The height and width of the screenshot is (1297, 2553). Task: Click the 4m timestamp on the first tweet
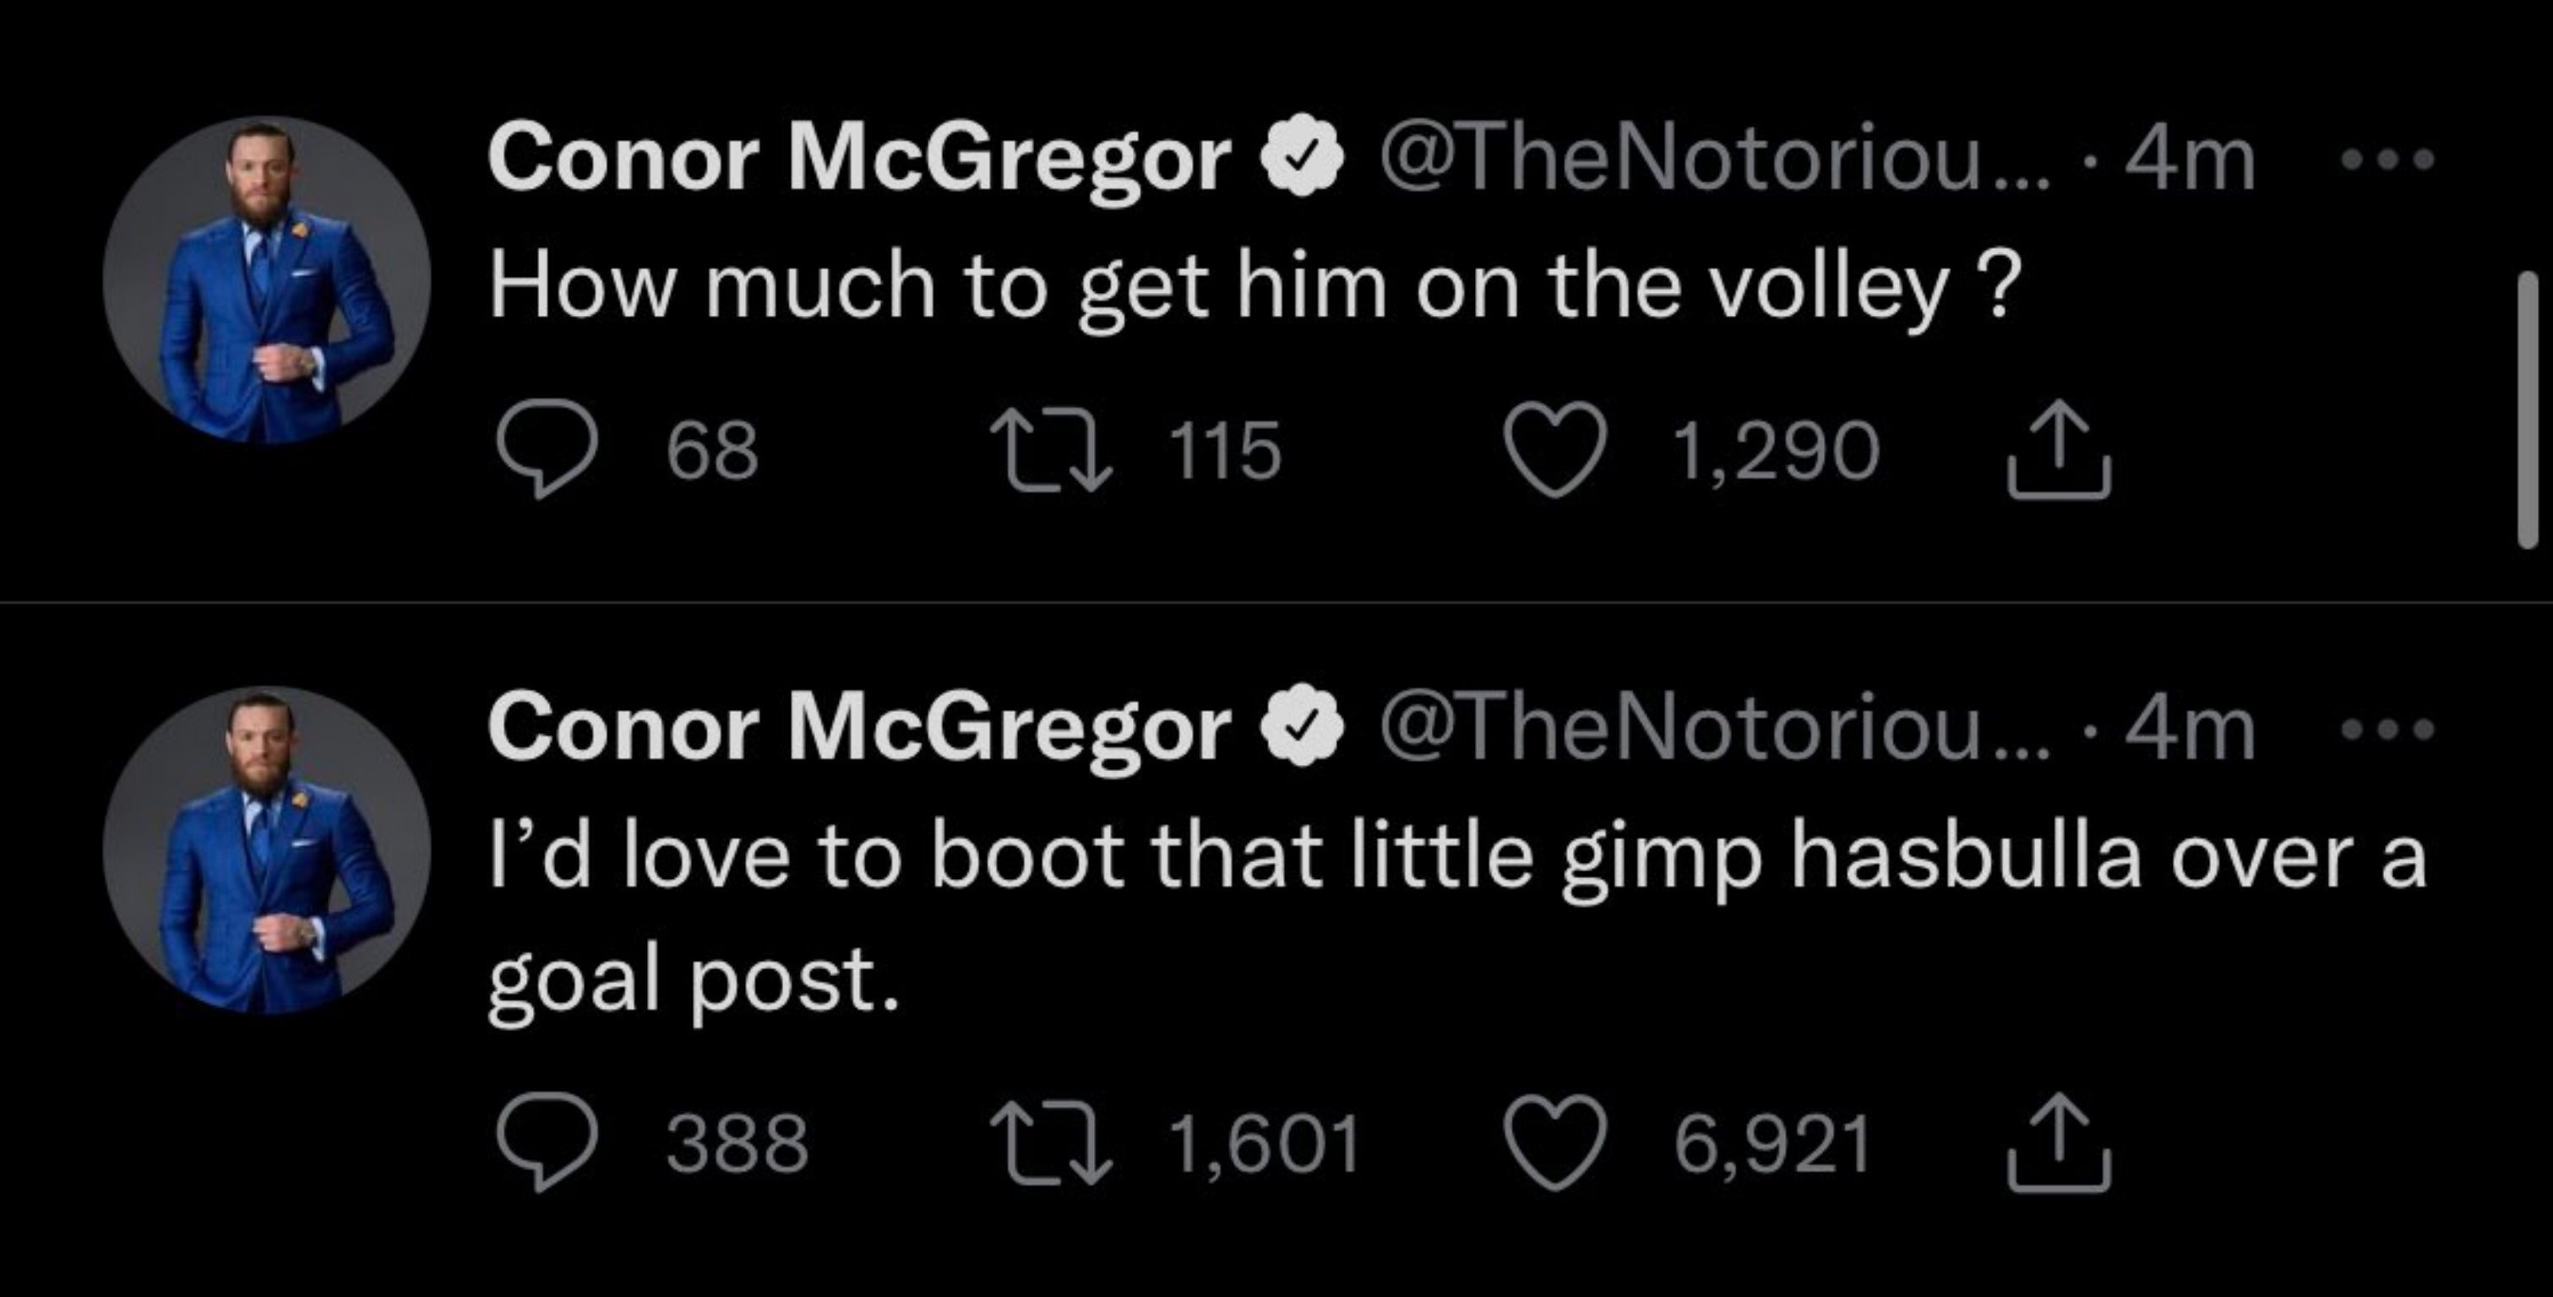pos(2188,160)
